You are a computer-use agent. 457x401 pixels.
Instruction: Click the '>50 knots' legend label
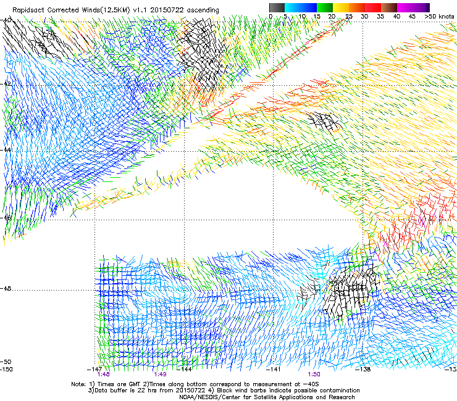(x=439, y=16)
